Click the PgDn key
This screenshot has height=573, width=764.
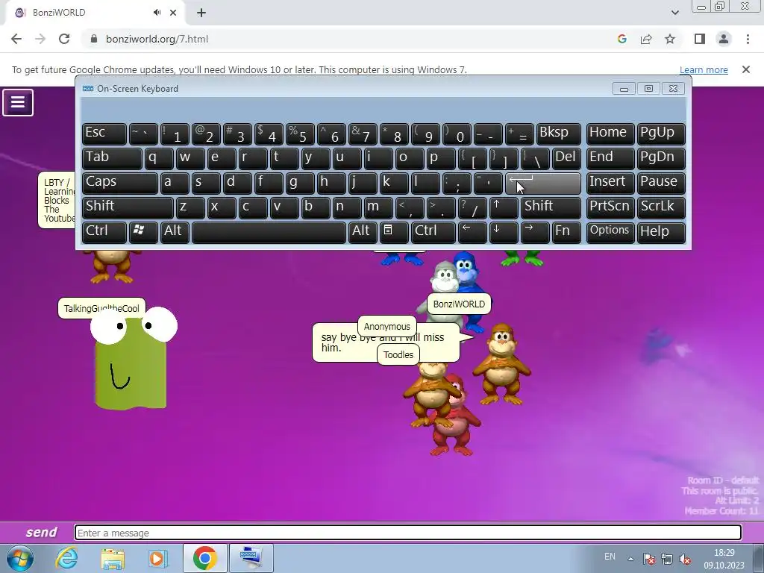click(661, 158)
